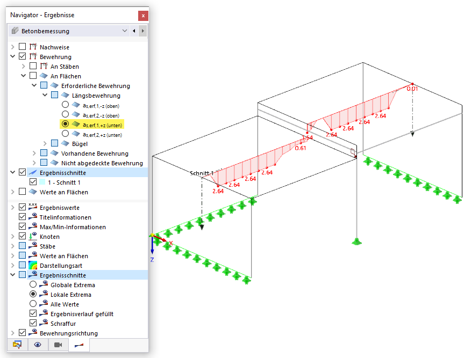Toggle the Bügel checkbox

coord(54,143)
